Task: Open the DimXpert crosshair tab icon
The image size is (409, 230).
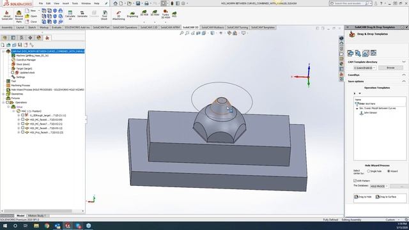Action: click(30, 38)
